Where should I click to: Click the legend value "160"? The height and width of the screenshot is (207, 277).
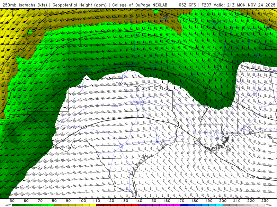[167, 201]
